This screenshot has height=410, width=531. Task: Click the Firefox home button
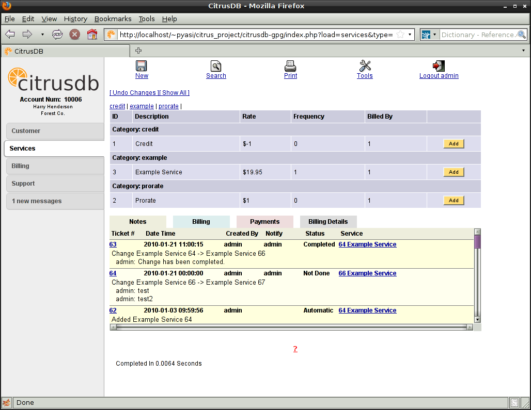(92, 35)
